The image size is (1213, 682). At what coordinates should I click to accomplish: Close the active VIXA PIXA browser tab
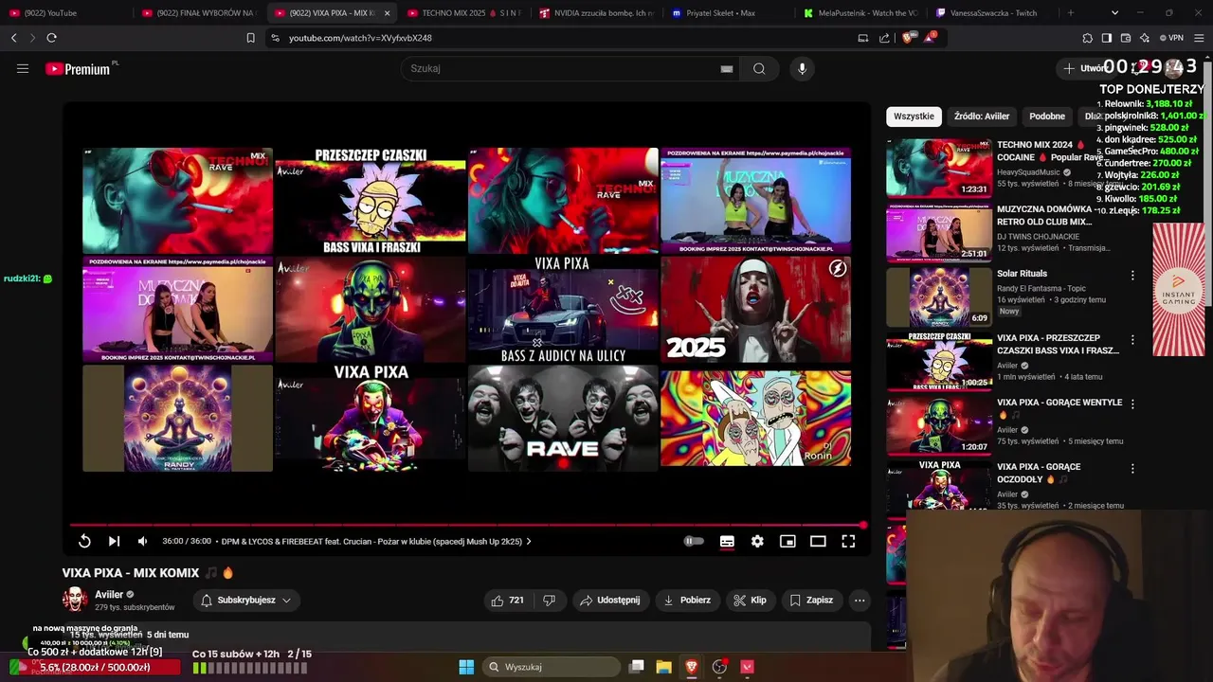click(x=387, y=13)
